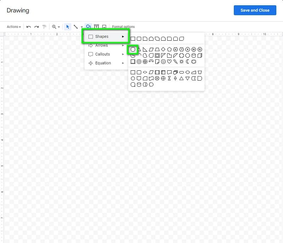Expand the Arrows submenu
This screenshot has height=243, width=283.
tap(102, 45)
